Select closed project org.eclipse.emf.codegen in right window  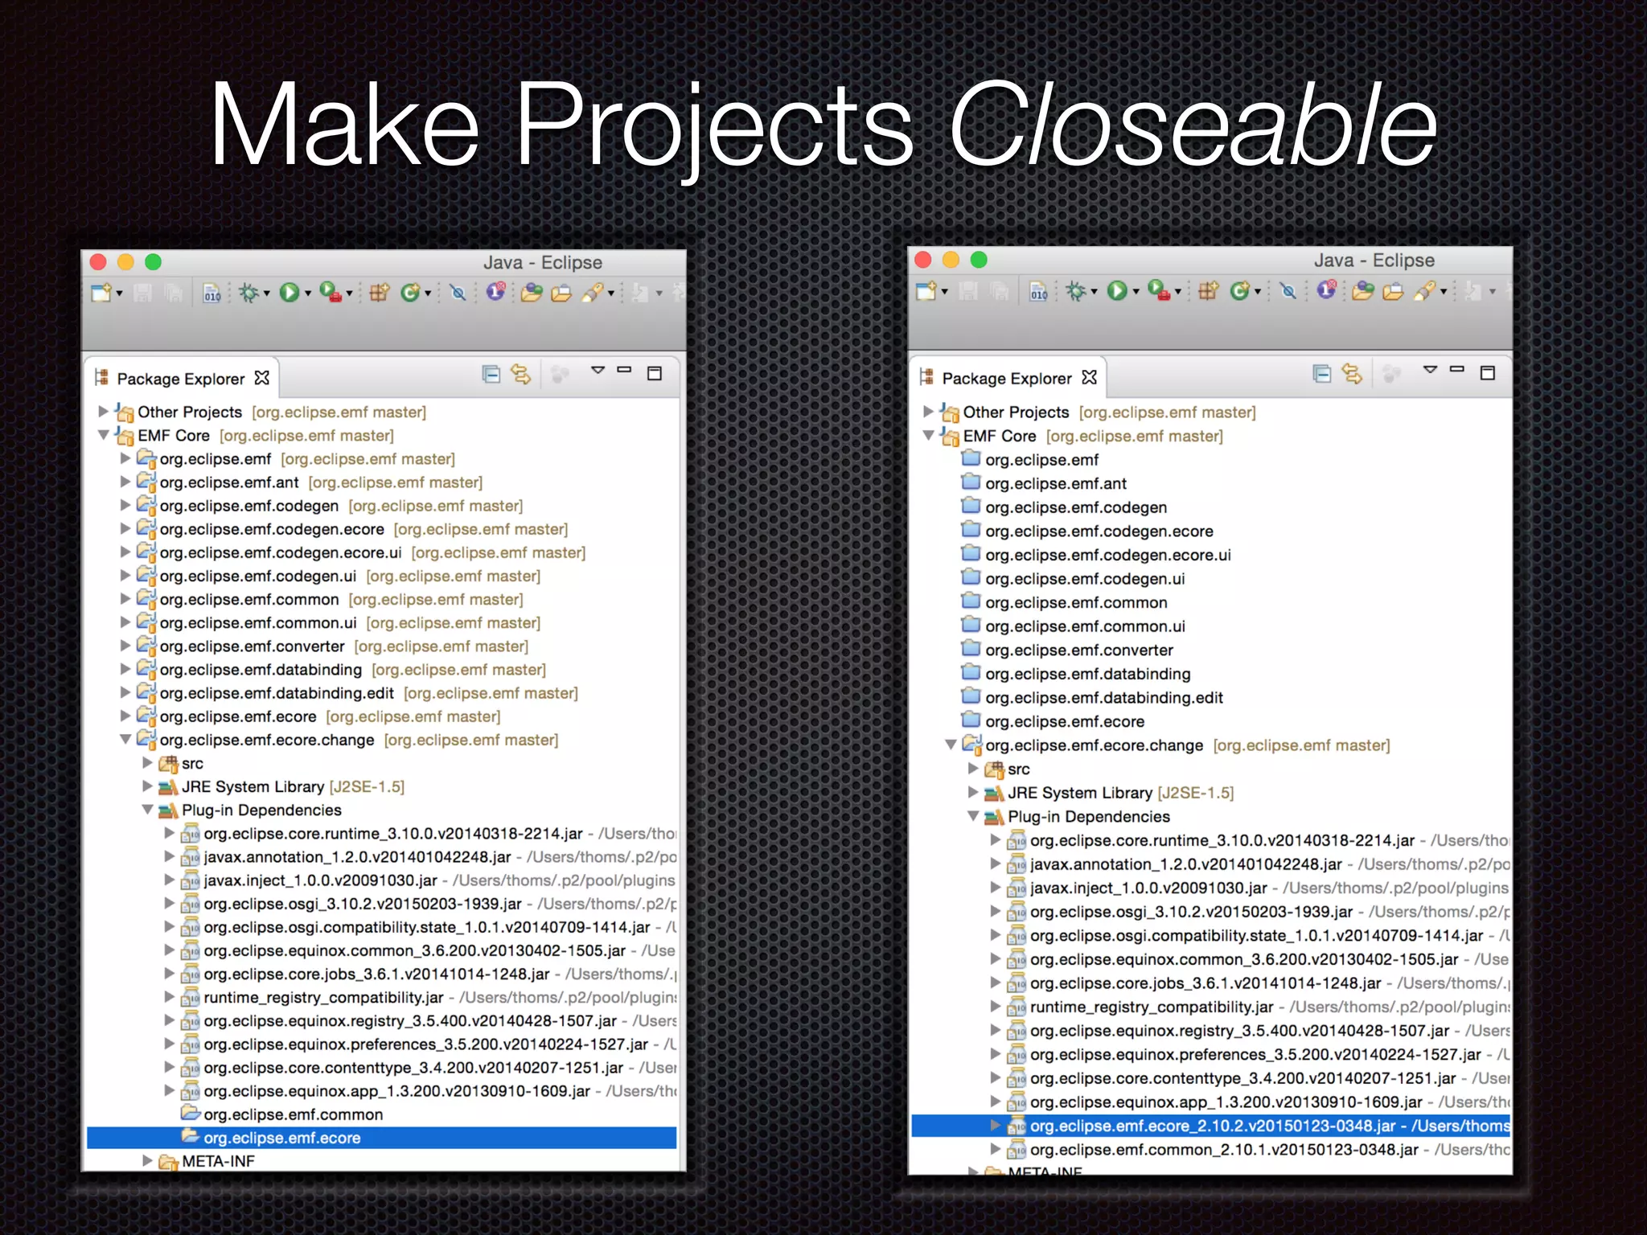point(1076,507)
